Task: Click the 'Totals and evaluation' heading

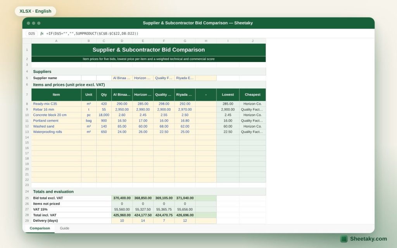Action: point(148,191)
